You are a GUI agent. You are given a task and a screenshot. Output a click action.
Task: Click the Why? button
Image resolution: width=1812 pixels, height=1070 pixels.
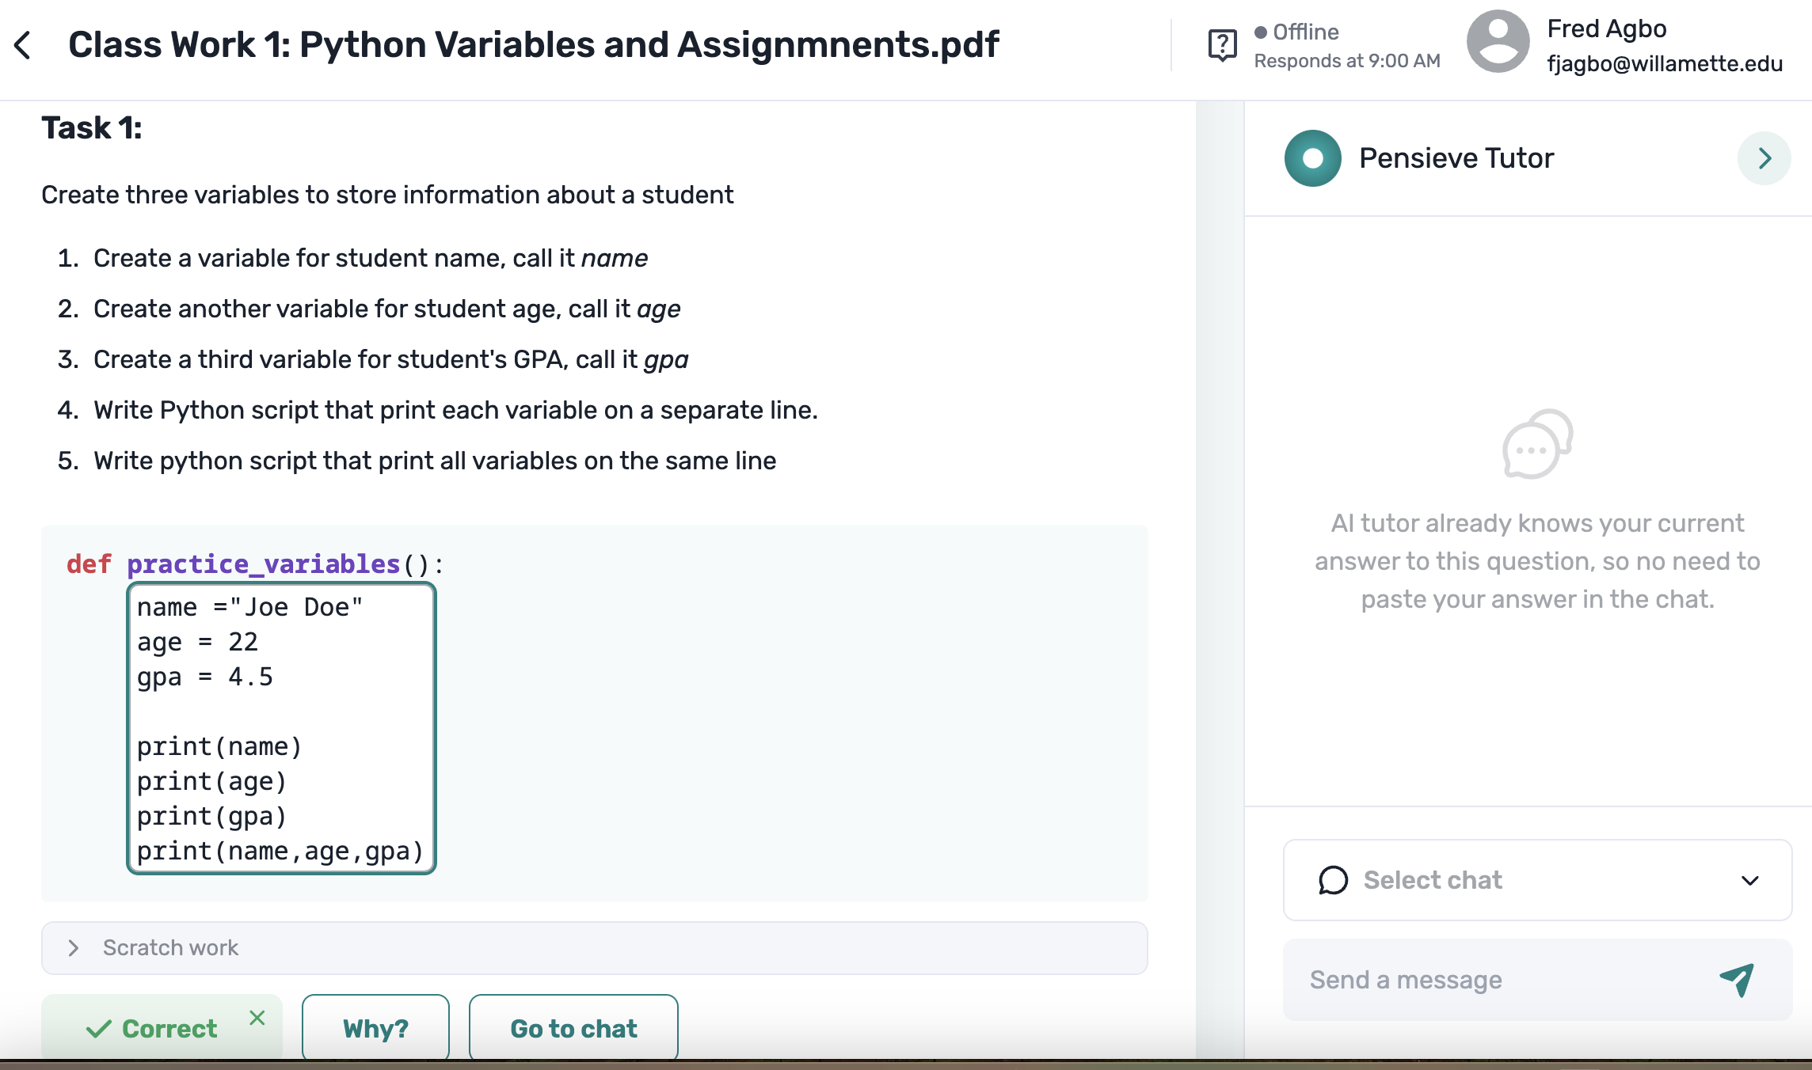tap(375, 1027)
